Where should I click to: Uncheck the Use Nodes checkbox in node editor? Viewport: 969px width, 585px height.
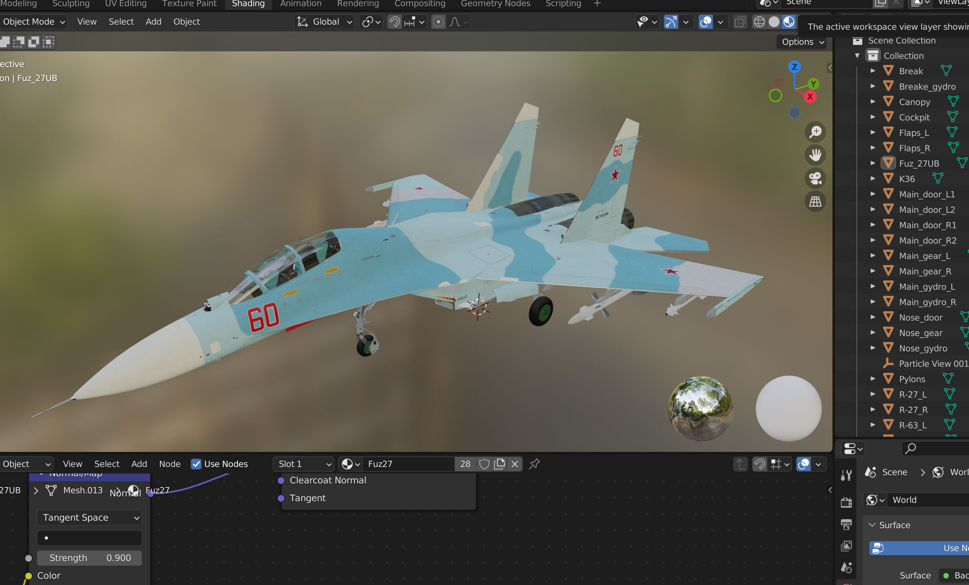pos(196,464)
